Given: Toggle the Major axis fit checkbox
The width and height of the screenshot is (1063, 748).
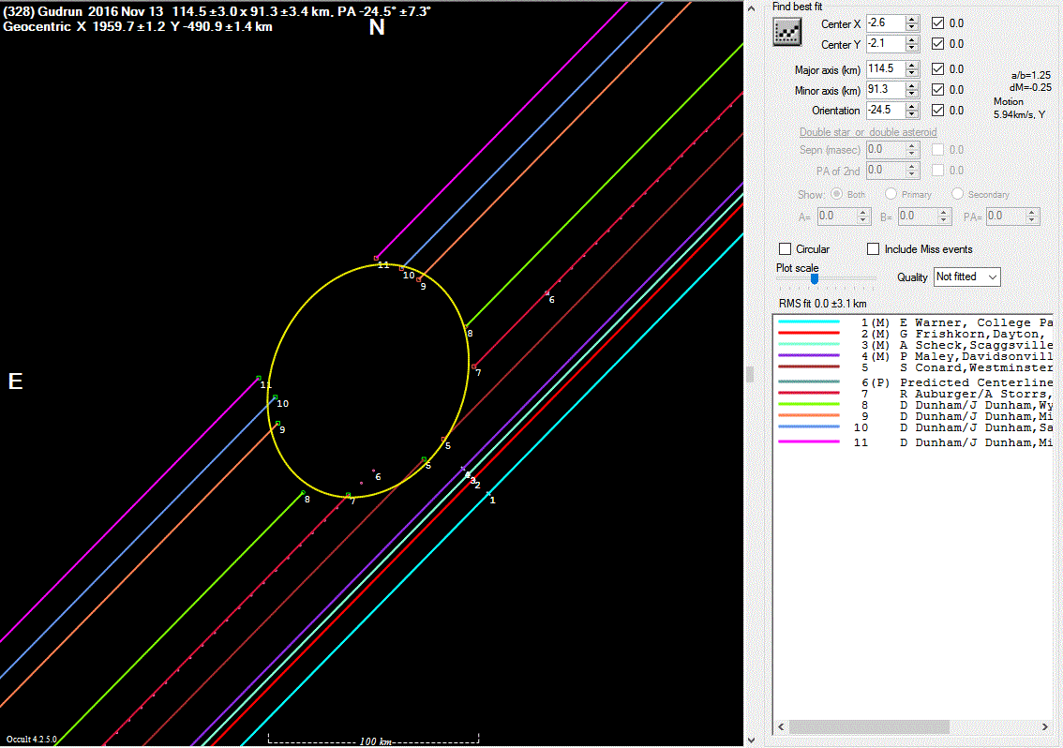Looking at the screenshot, I should pyautogui.click(x=937, y=68).
